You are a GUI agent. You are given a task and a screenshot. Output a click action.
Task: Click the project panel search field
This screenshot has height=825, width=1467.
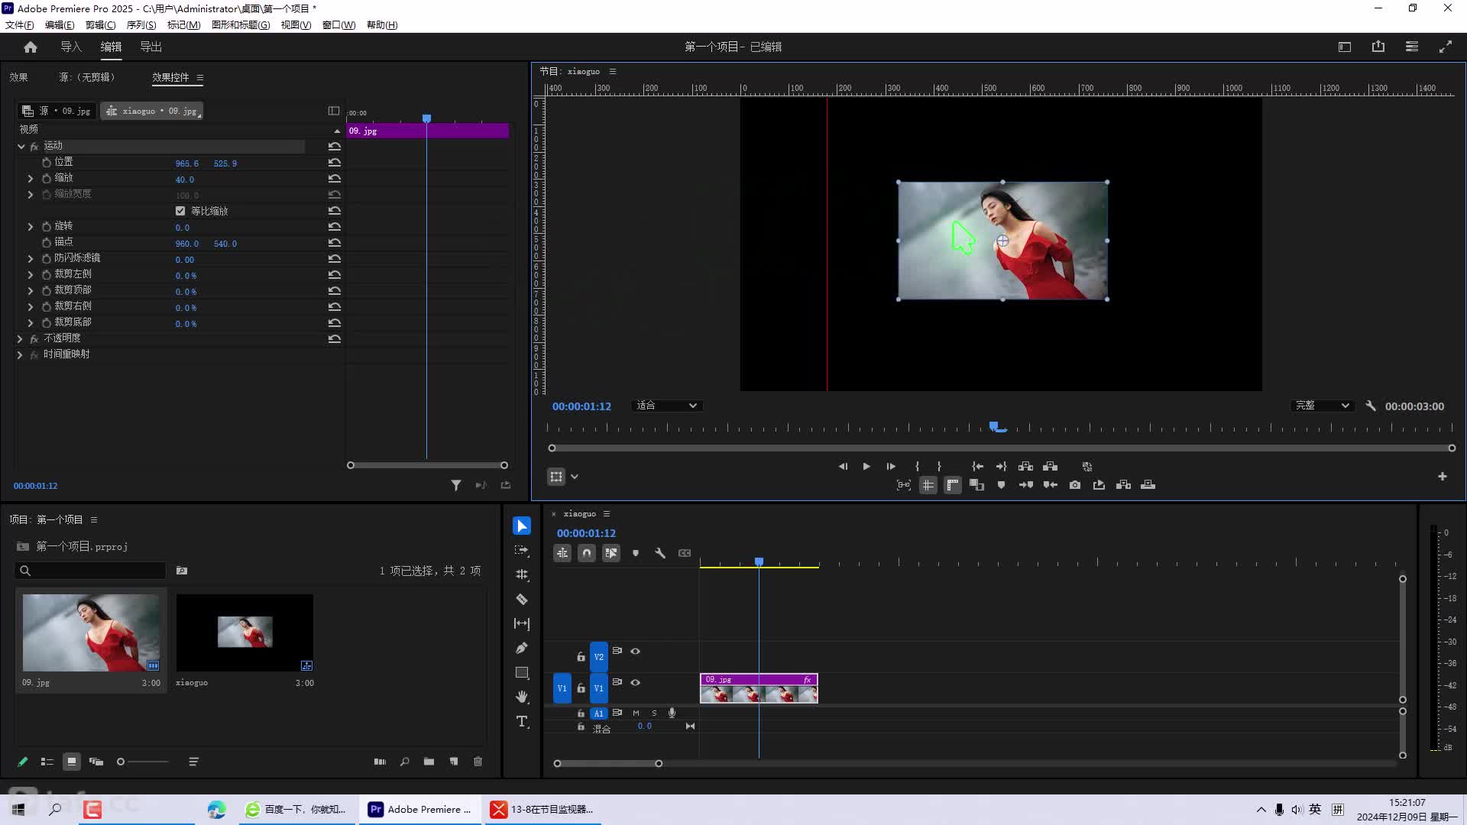[x=90, y=571]
